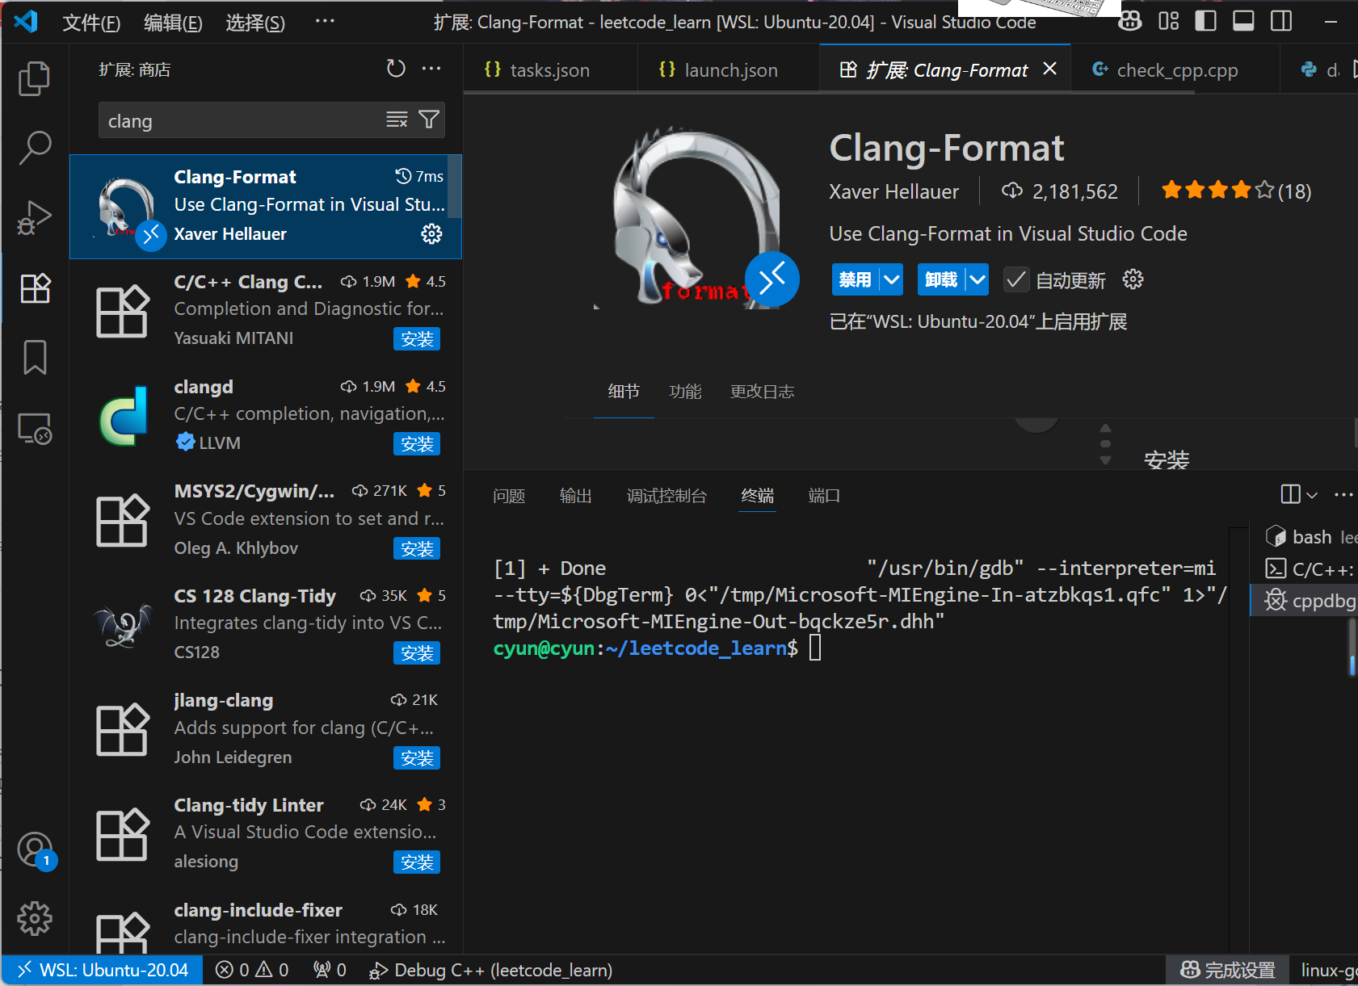Install the CS 128 Clang-Tidy extension
The width and height of the screenshot is (1358, 986).
(417, 653)
